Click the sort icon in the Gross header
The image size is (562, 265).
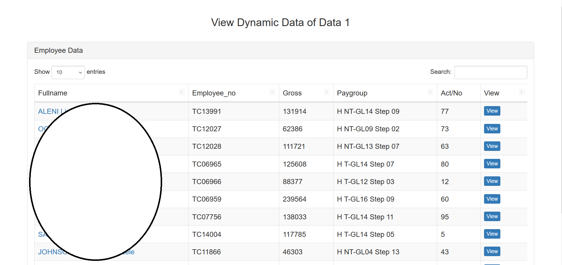[x=326, y=92]
